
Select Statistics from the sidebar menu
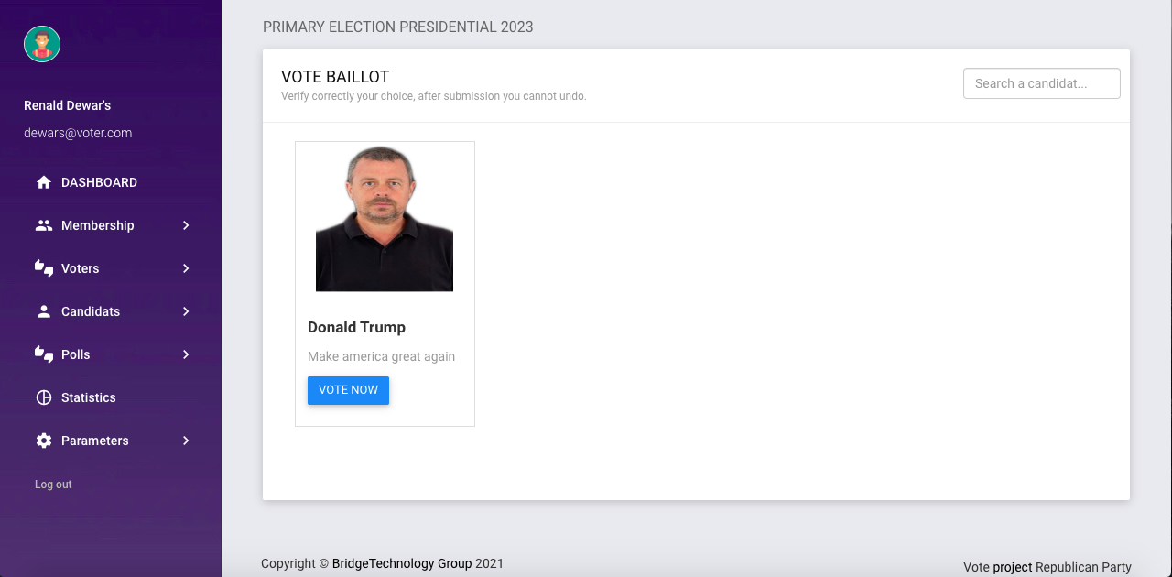88,397
